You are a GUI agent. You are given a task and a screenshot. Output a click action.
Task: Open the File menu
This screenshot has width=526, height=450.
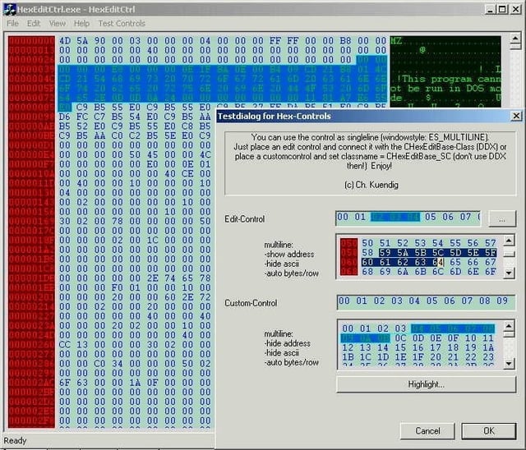[13, 24]
